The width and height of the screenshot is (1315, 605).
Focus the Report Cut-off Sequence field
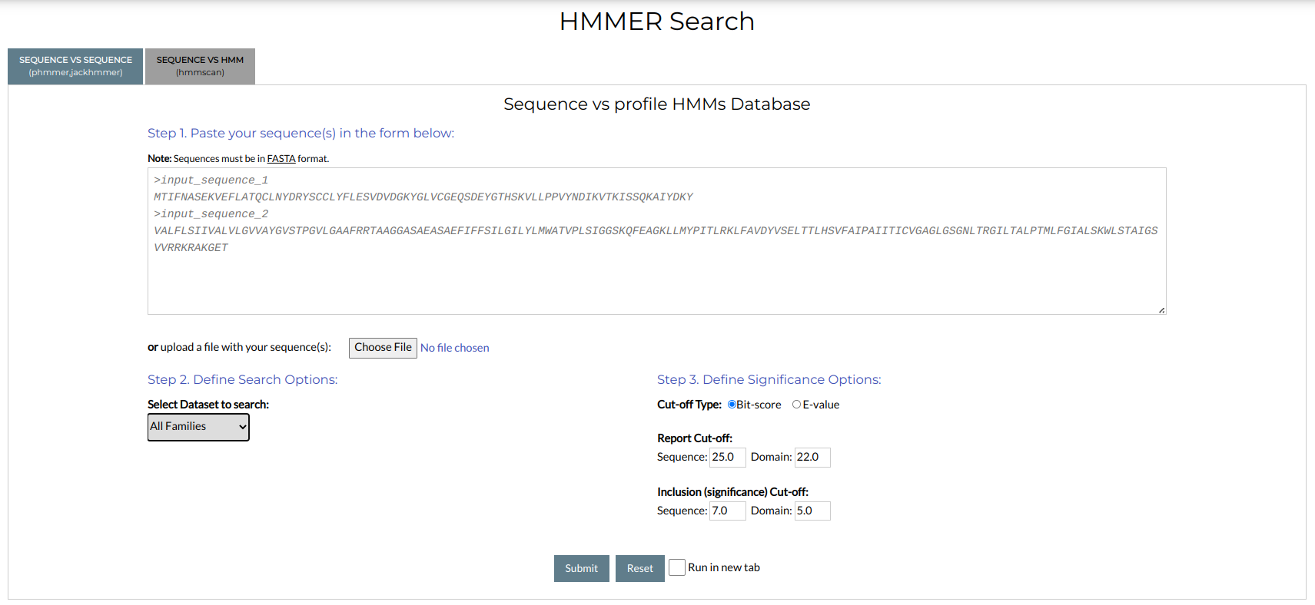click(x=727, y=458)
